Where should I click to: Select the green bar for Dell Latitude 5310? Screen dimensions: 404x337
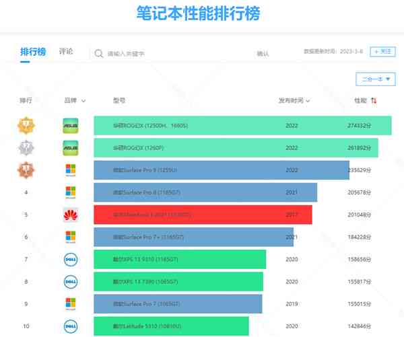click(171, 326)
